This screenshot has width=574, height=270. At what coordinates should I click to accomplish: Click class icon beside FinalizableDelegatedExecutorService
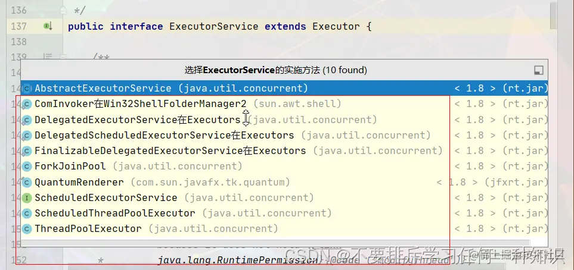(27, 151)
